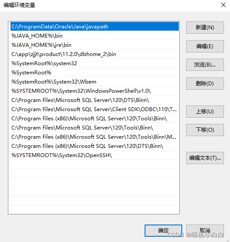Select Program Files (x86) SQL Server\120\Tools\Binn\ entry

click(94, 119)
